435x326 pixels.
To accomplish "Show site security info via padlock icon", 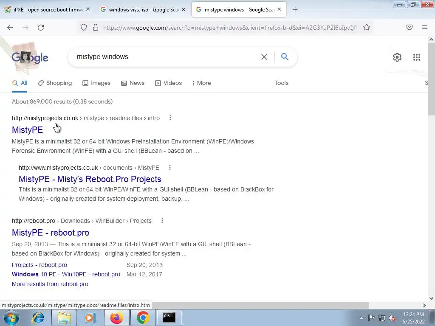I will [x=96, y=28].
